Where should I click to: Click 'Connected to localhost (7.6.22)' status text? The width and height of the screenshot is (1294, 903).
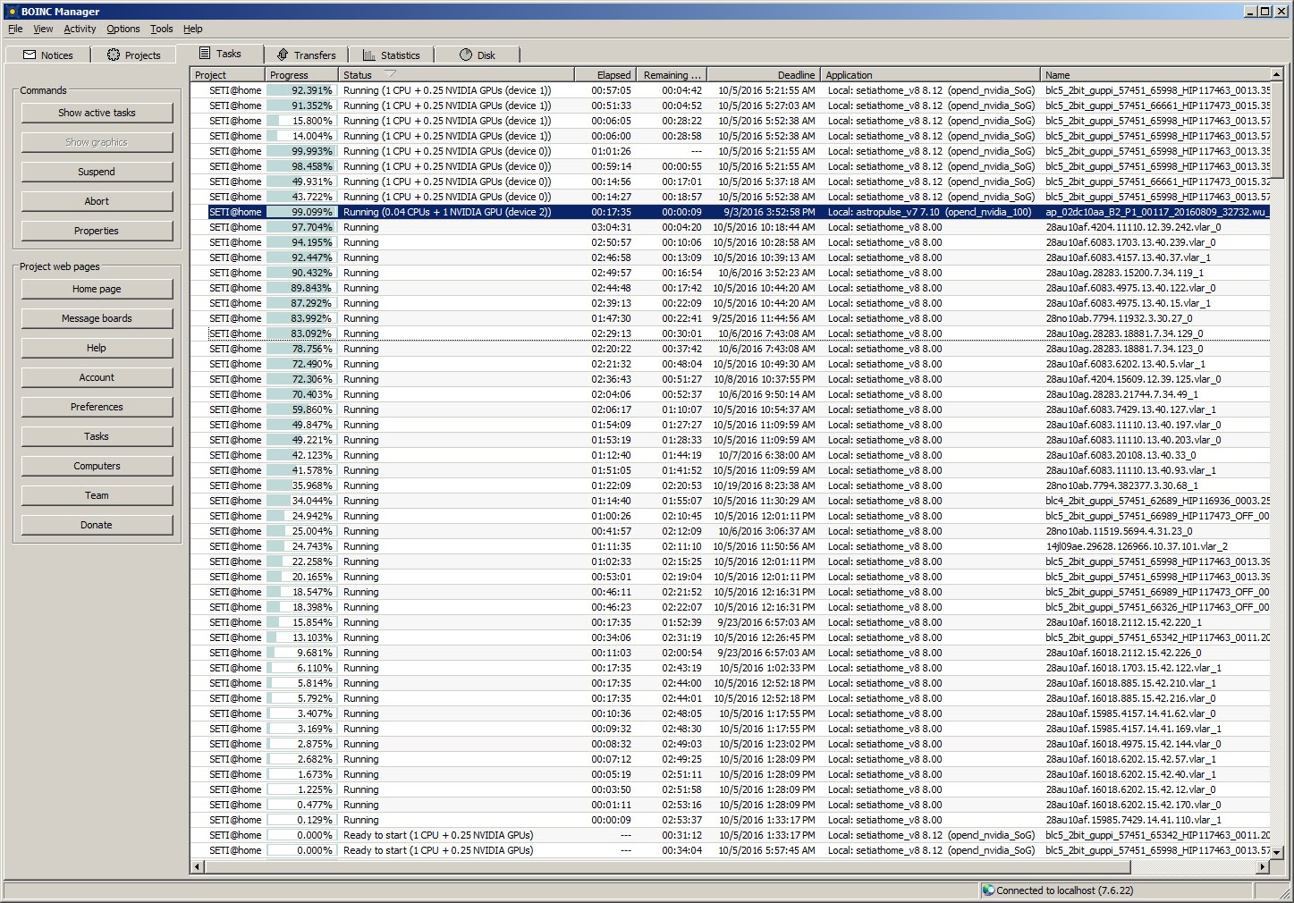pos(1065,890)
